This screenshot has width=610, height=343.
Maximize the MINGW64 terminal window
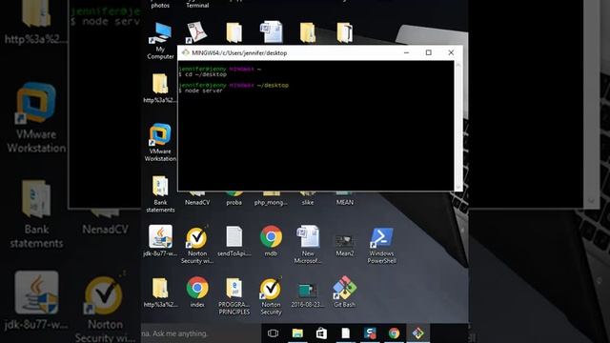tap(429, 52)
